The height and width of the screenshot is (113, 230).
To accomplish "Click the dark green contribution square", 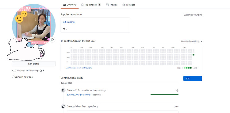I will point(194,55).
